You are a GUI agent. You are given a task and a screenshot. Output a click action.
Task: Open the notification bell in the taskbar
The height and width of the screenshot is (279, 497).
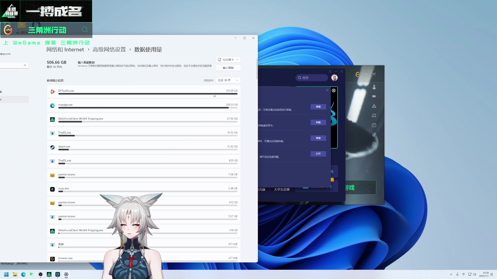click(x=492, y=274)
